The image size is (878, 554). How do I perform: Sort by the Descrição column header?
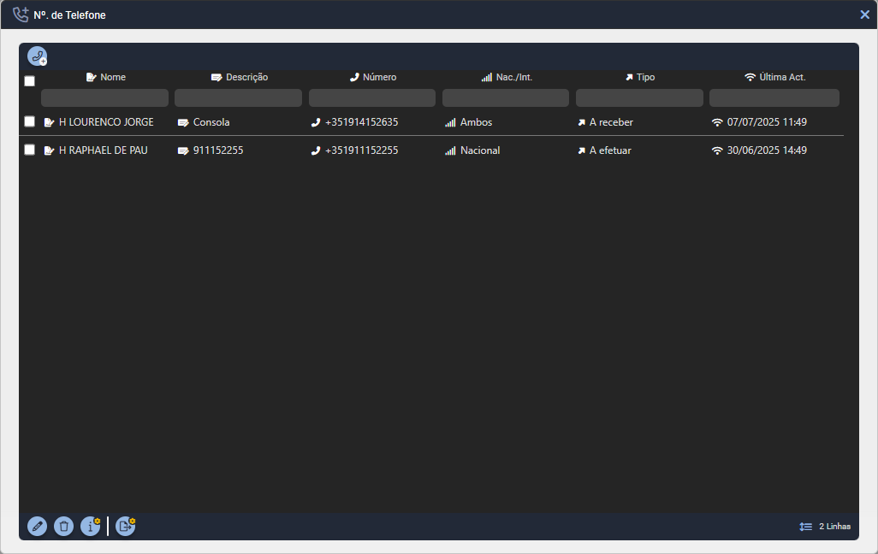coord(239,77)
